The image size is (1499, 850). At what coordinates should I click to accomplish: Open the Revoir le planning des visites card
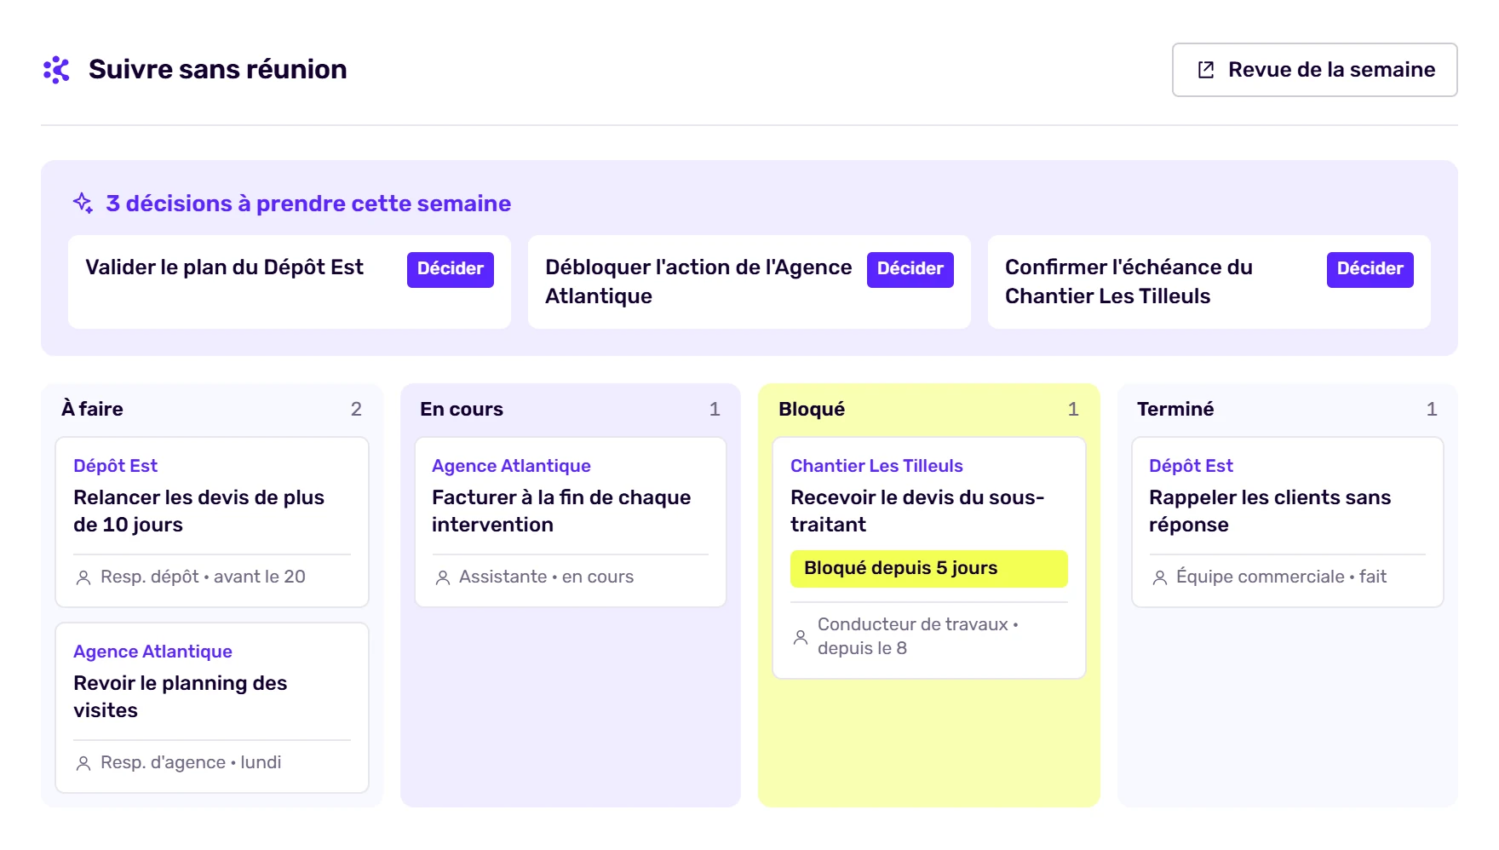pos(212,708)
